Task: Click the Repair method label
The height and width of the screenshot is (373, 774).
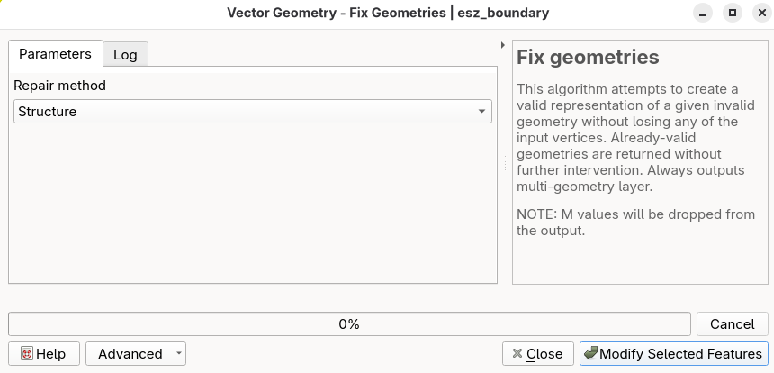Action: coord(60,86)
